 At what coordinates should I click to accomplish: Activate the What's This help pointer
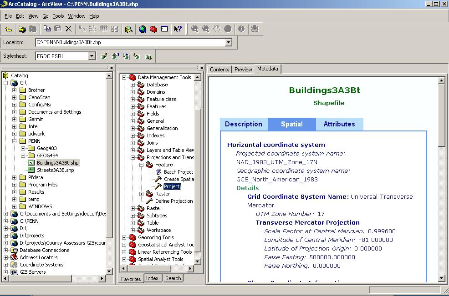click(x=178, y=29)
